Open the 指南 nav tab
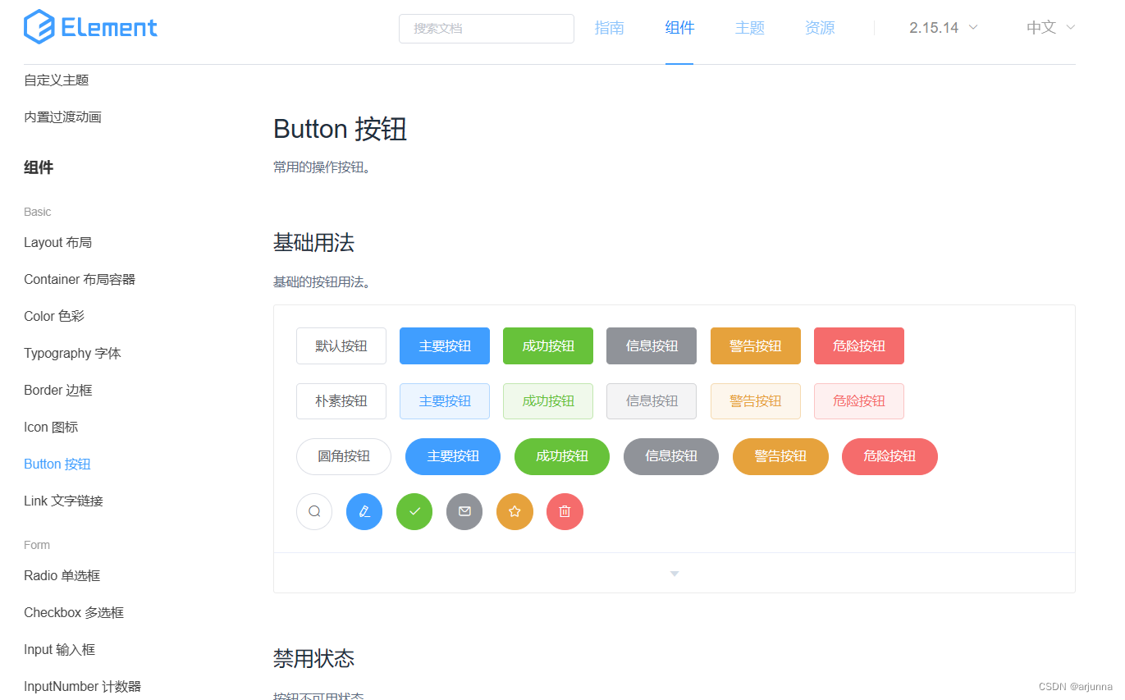 pyautogui.click(x=610, y=28)
